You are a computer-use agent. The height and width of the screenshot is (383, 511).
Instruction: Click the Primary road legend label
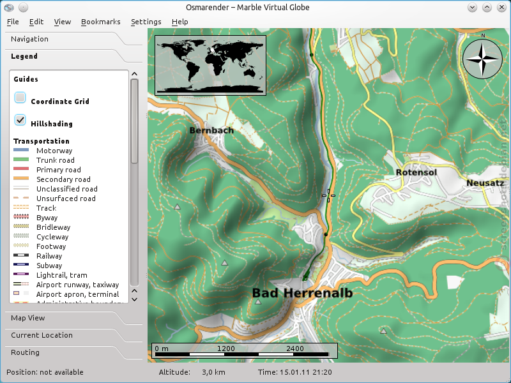point(59,170)
